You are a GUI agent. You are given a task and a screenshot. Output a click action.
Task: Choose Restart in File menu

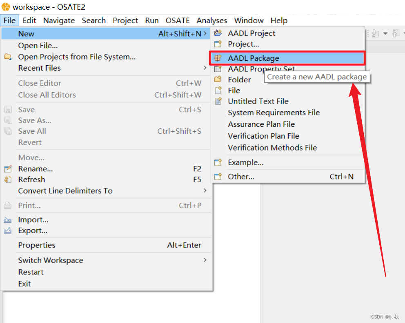pyautogui.click(x=106, y=272)
